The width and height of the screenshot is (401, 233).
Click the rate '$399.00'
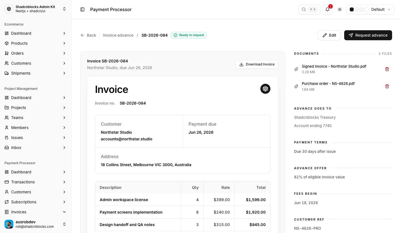(222, 200)
